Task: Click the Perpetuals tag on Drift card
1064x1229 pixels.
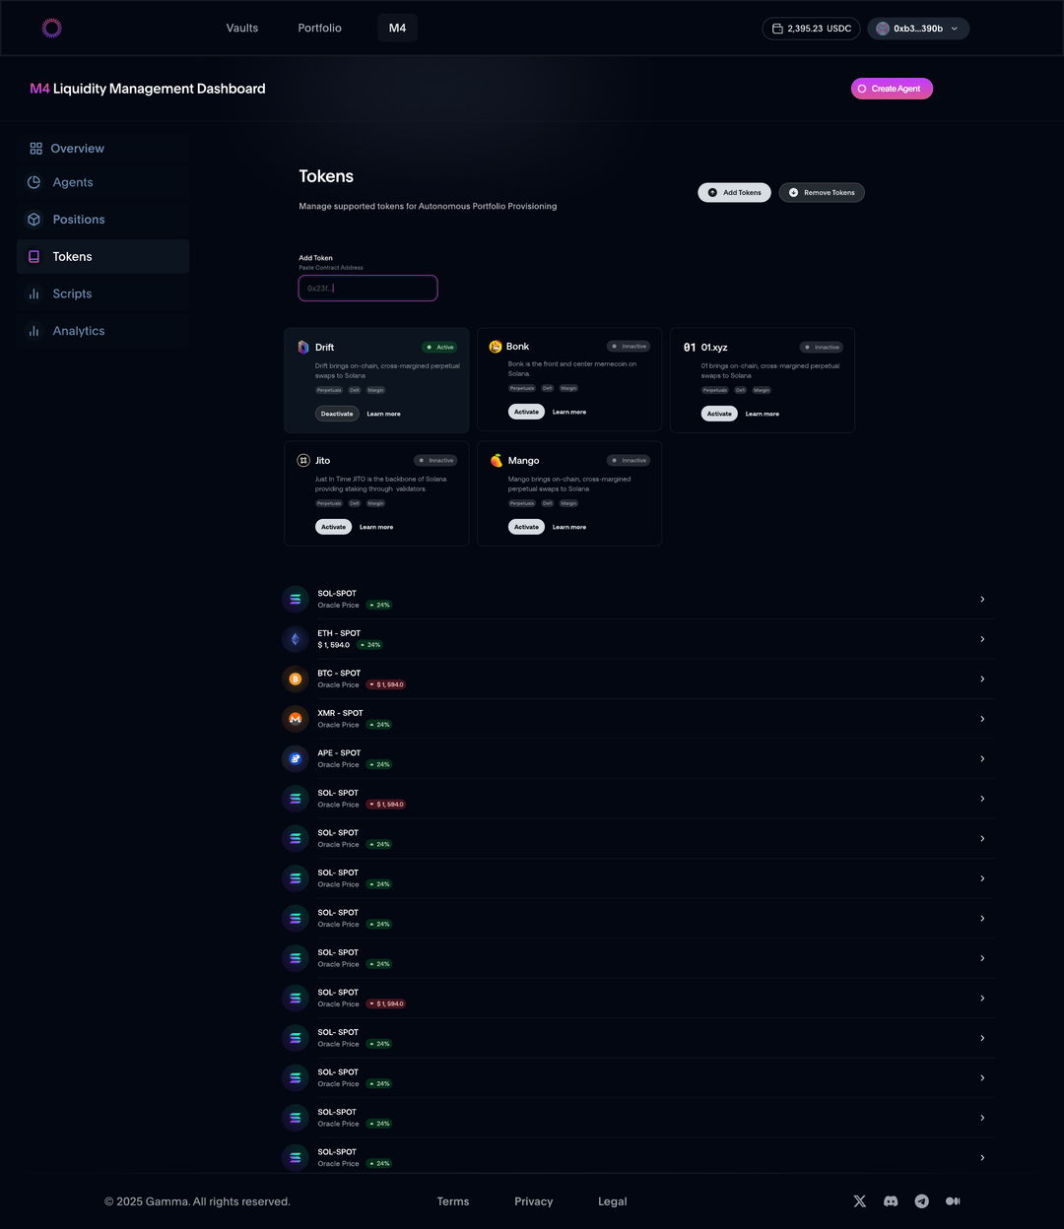Action: [329, 390]
